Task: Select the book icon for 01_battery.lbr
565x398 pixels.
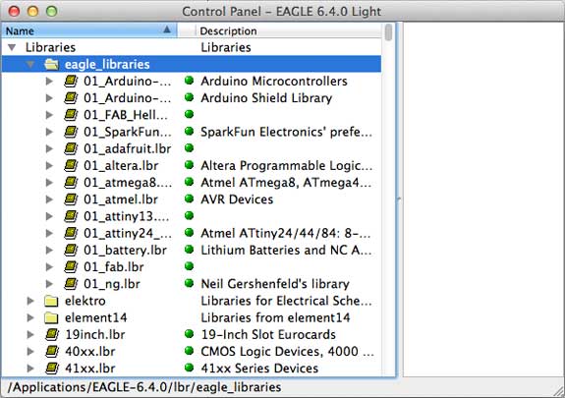Action: [x=71, y=250]
